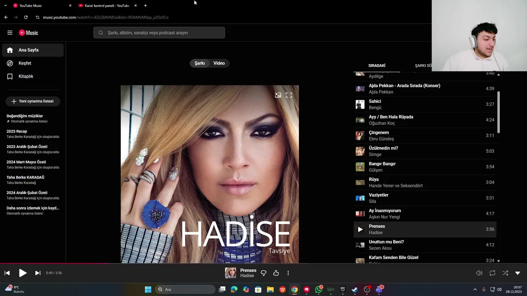Image resolution: width=527 pixels, height=296 pixels.
Task: Collapse the player page arrow
Action: (x=518, y=273)
